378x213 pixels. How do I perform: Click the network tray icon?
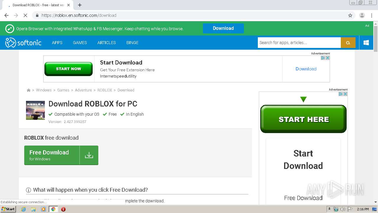336,209
